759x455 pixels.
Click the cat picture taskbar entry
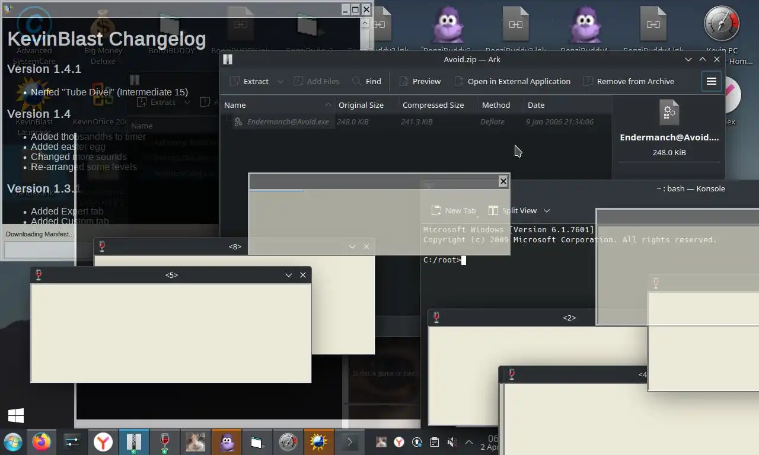tap(196, 442)
